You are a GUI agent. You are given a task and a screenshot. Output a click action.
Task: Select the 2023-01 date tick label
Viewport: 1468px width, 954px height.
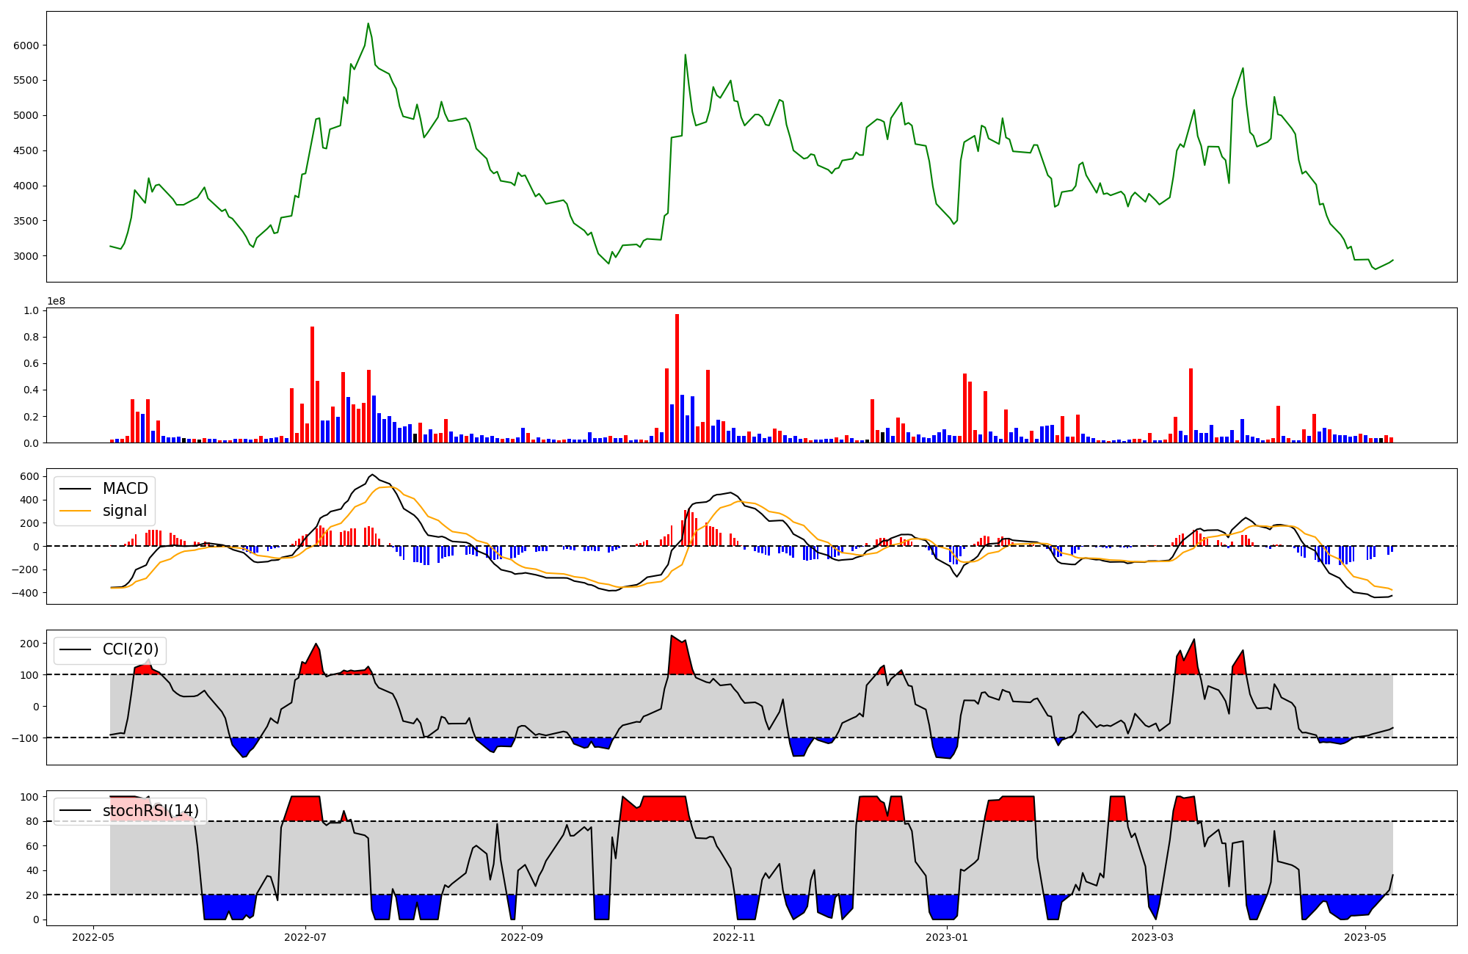coord(947,937)
